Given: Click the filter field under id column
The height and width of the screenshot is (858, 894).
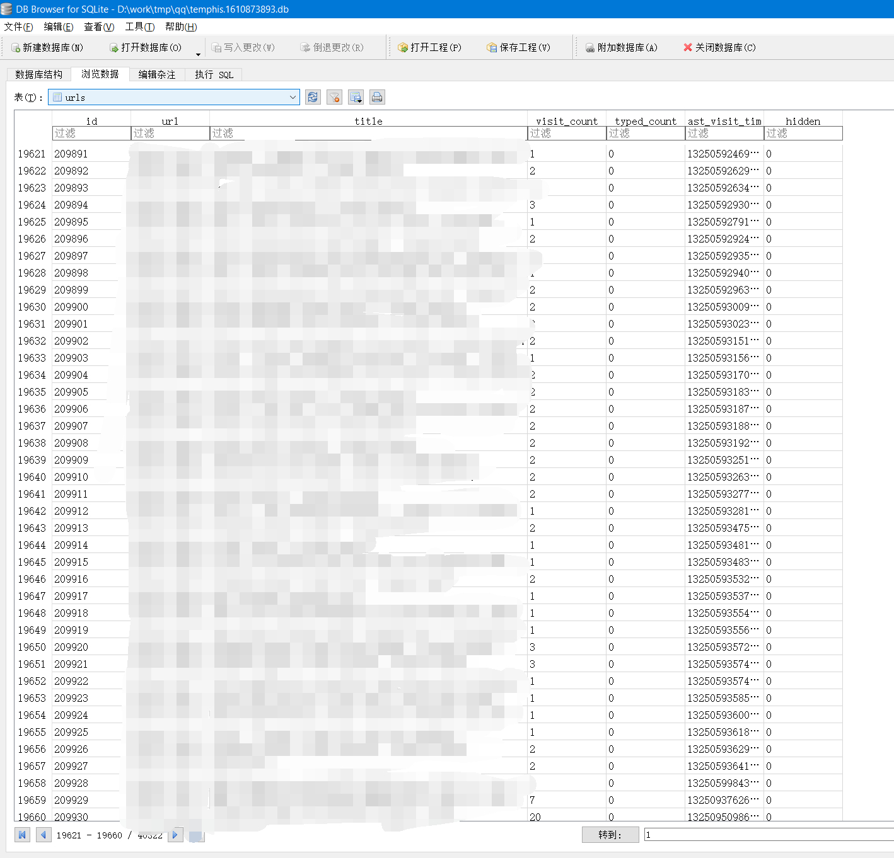Looking at the screenshot, I should tap(91, 133).
